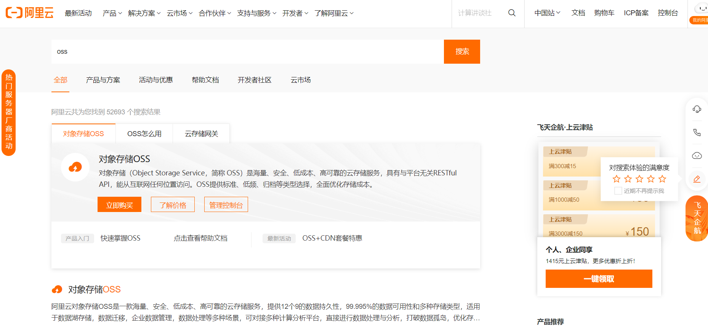Click the user avatar icon
Screen dimensions: 708x326
point(700,9)
